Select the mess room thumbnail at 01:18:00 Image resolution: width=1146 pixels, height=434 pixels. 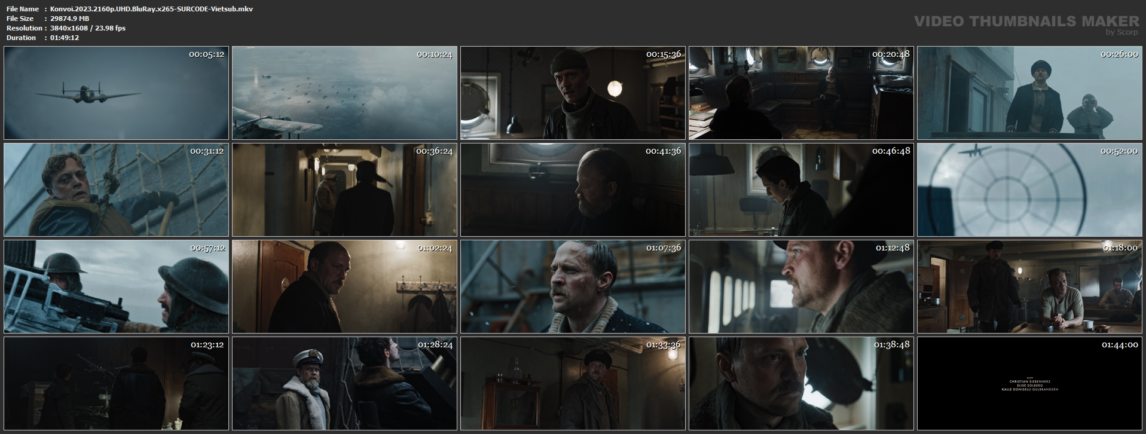(1030, 287)
